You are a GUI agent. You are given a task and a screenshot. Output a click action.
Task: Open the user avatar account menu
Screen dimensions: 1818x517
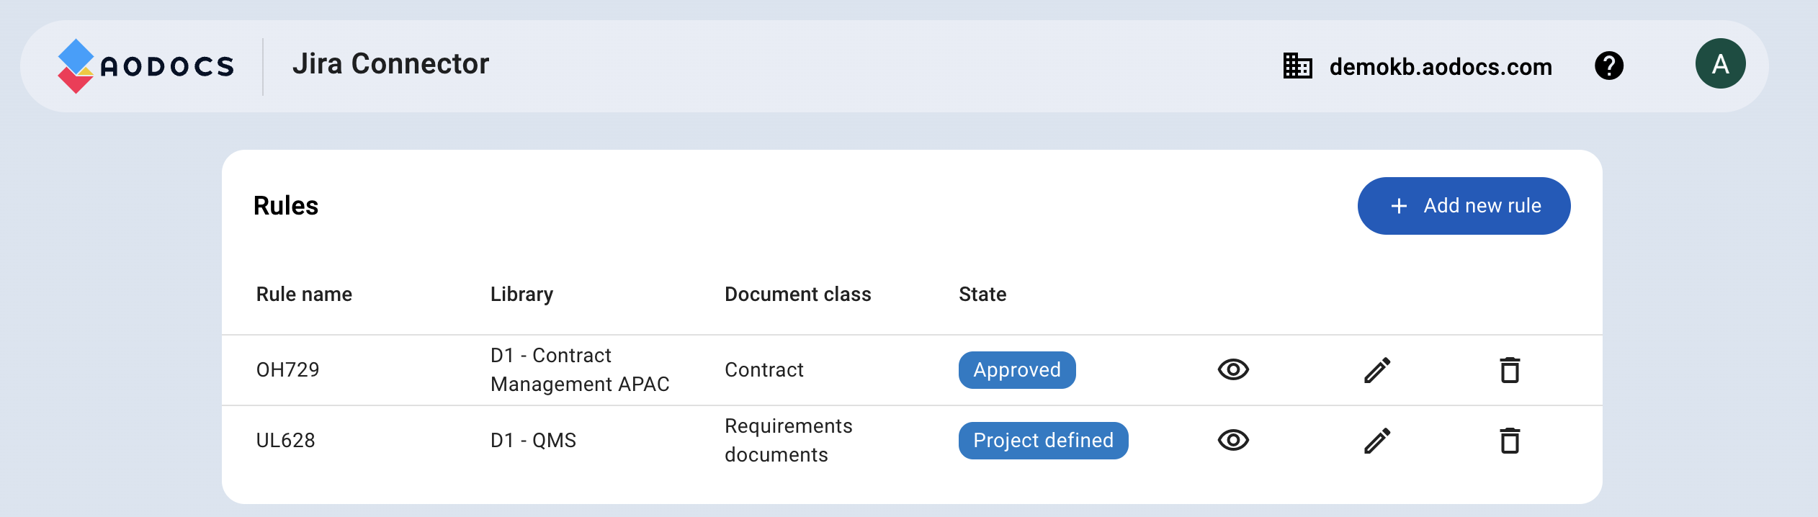pos(1720,64)
